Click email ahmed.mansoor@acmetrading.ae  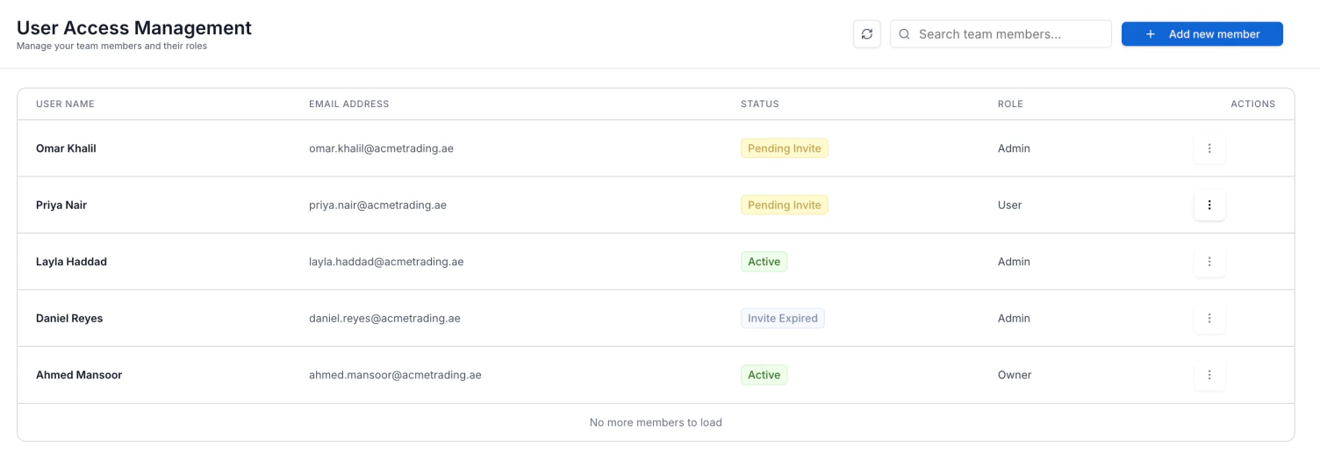(395, 375)
